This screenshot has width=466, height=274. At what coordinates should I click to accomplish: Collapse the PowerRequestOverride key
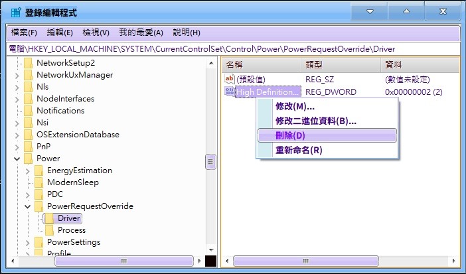[x=28, y=206]
